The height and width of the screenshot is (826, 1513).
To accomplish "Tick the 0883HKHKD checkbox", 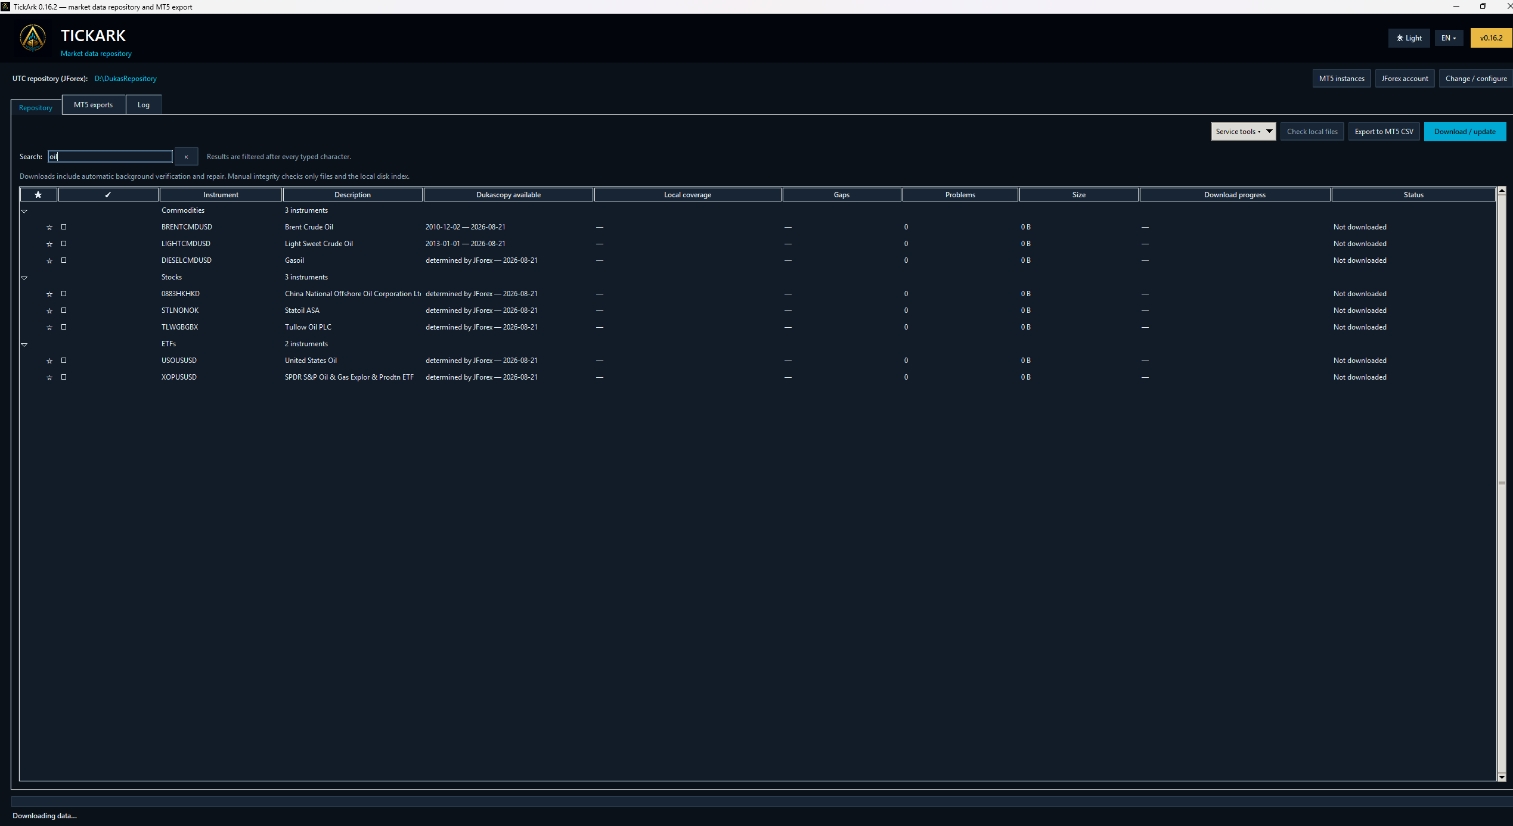I will pos(64,294).
